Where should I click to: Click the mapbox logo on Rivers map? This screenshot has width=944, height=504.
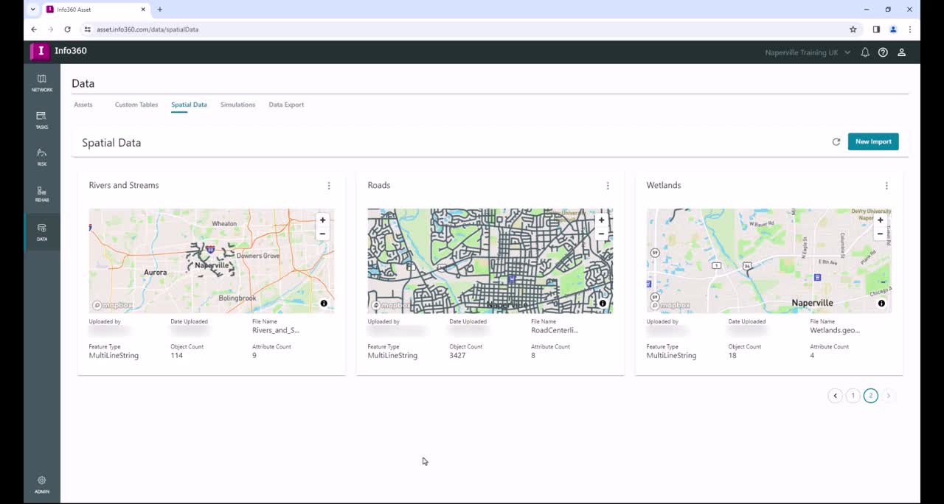113,305
